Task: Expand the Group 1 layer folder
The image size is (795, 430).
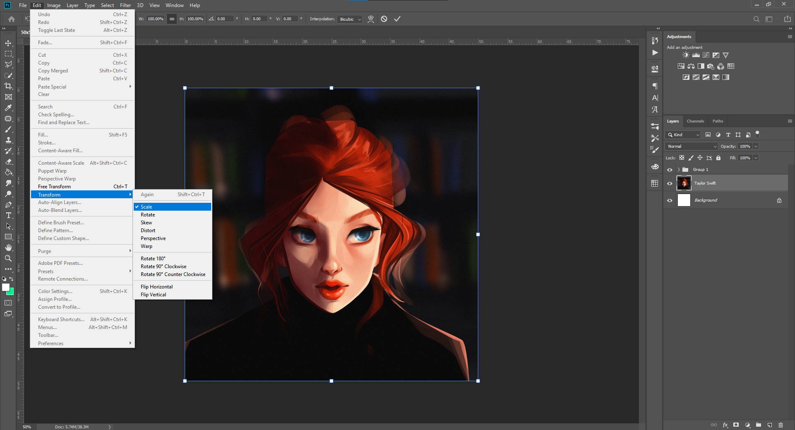Action: tap(679, 170)
